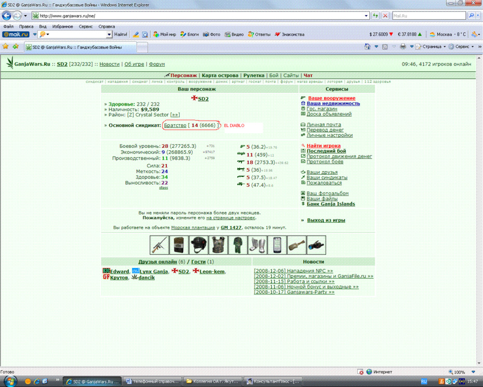483x387 pixels.
Task: Switch to the телефонный справочник taskbar window
Action: 153,381
